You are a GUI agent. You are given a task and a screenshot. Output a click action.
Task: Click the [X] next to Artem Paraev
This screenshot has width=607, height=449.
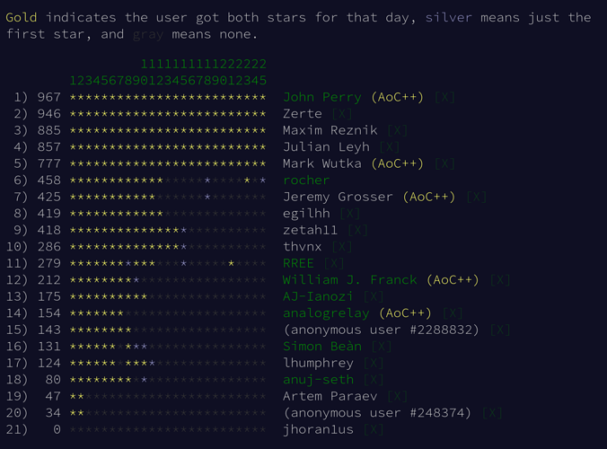coord(398,397)
